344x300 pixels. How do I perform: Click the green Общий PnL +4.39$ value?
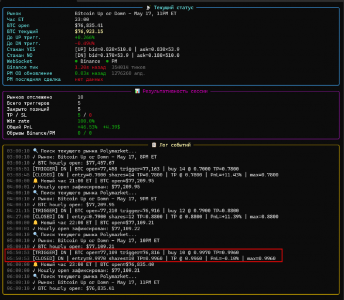111,127
